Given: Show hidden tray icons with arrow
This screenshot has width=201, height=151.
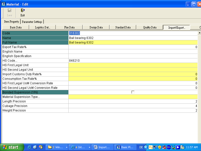Looking at the screenshot, I should coord(146,147).
